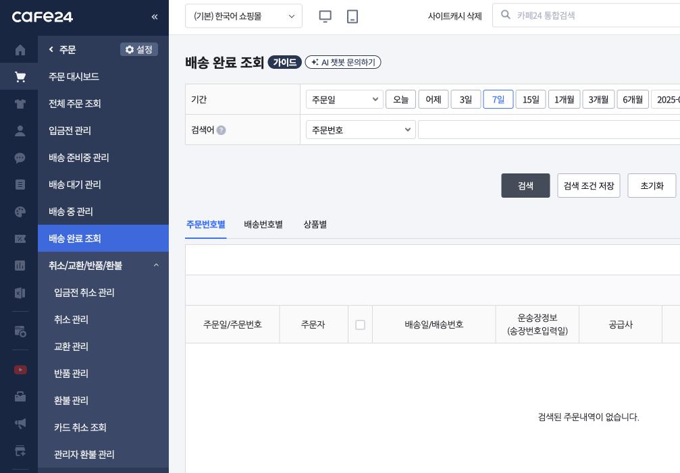Open the products t-shirt icon
This screenshot has height=473, width=680.
20,104
